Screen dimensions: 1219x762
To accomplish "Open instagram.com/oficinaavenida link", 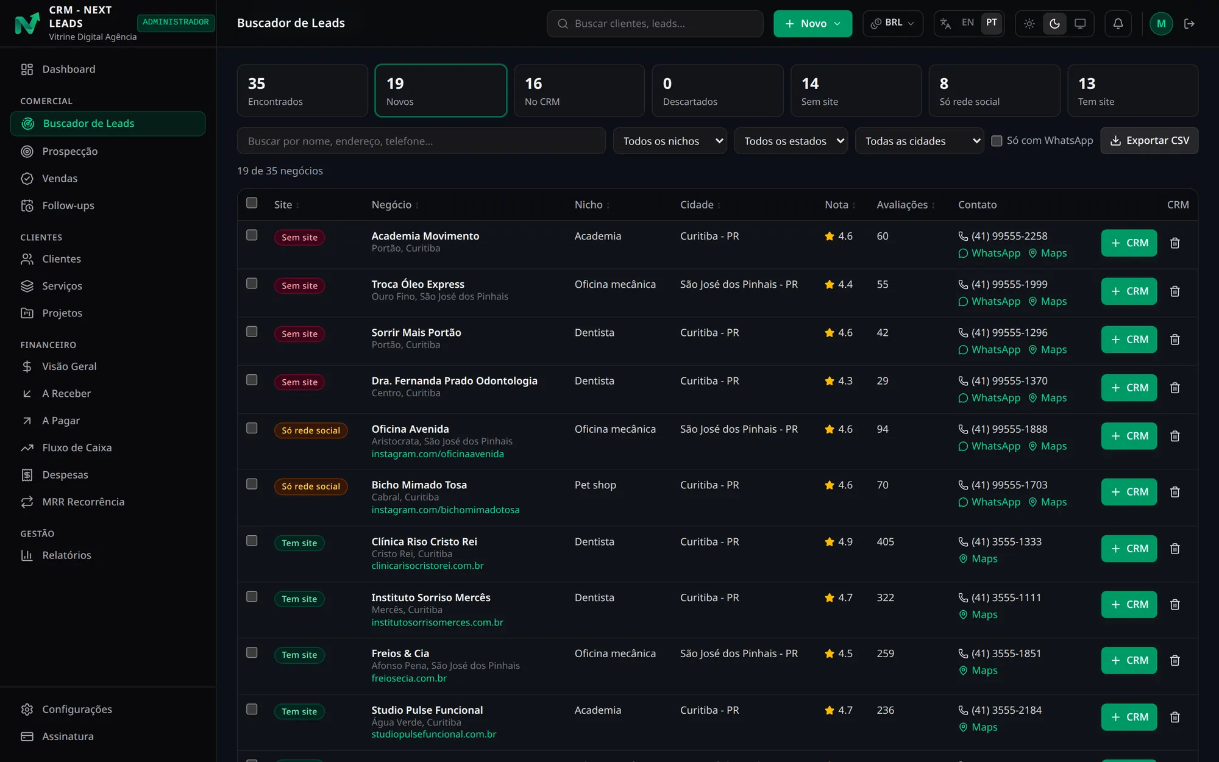I will click(438, 454).
